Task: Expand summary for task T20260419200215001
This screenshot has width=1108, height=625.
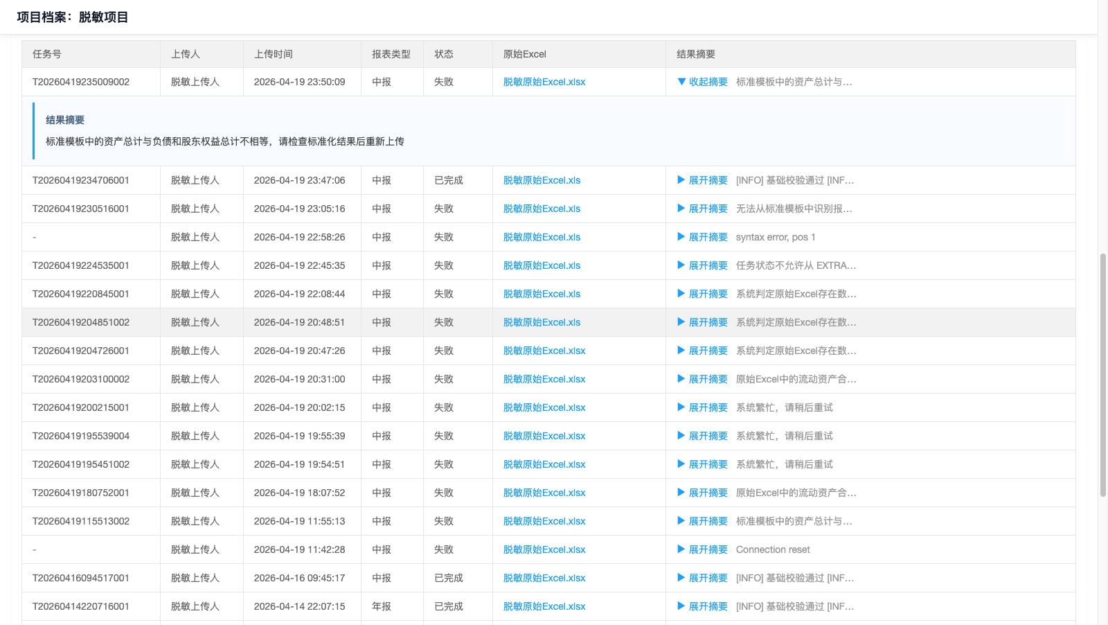Action: coord(702,407)
